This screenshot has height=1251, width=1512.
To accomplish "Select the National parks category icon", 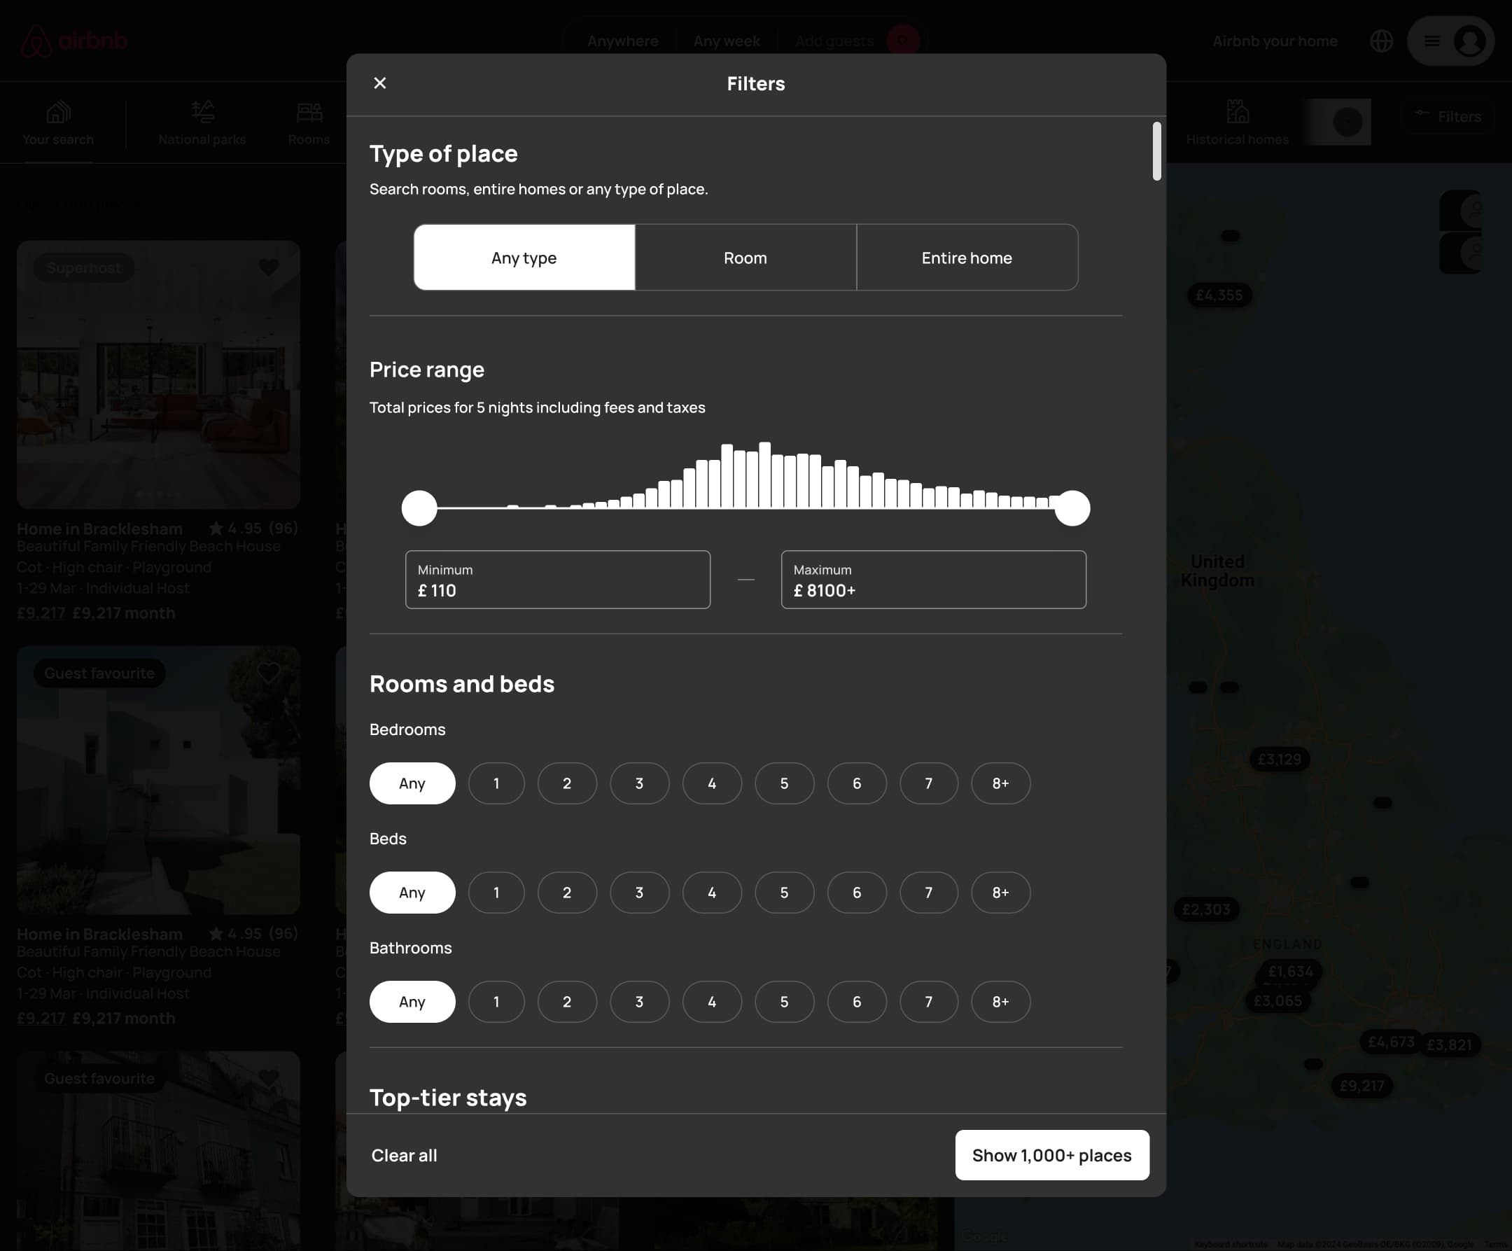I will pyautogui.click(x=202, y=112).
